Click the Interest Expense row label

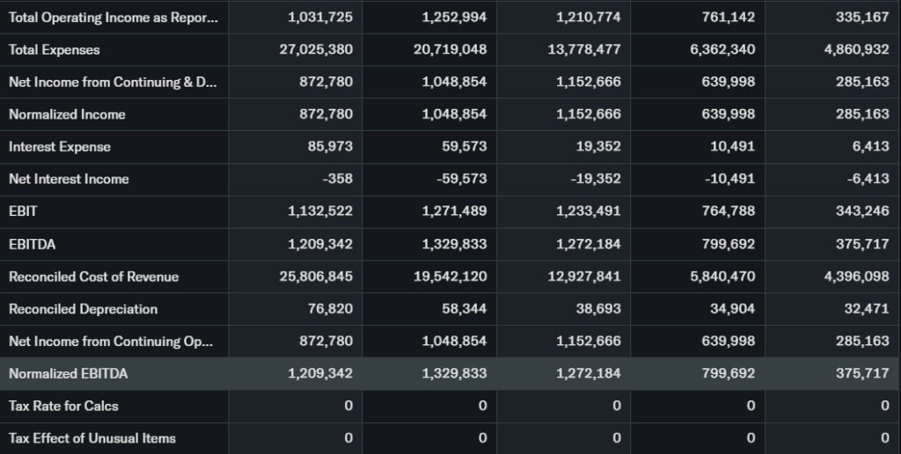tap(60, 147)
